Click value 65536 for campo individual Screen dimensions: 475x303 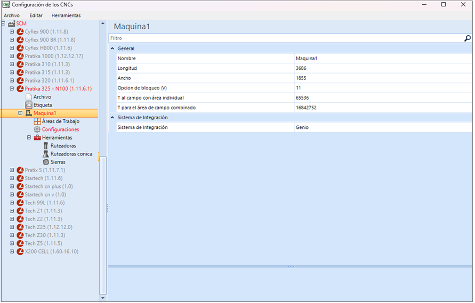click(x=383, y=98)
